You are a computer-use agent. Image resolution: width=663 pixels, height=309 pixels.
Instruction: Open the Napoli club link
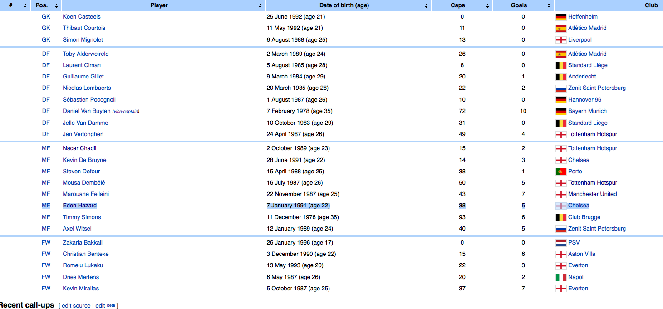576,277
